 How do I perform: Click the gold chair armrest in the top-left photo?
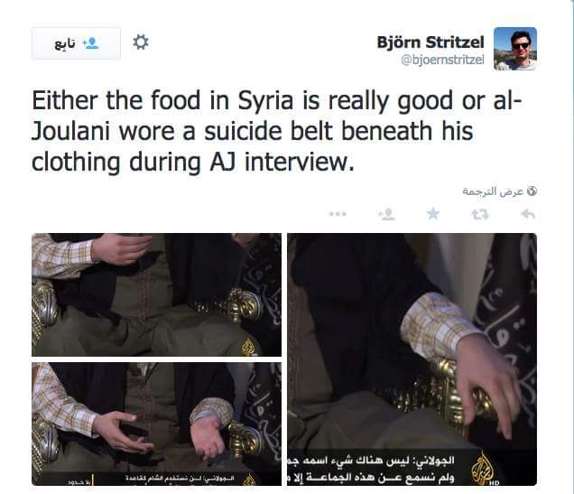[243, 306]
